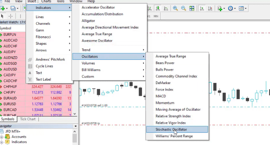Image resolution: width=270 pixels, height=145 pixels.
Task: Open the Periods clock dropdown arrow
Action: 235,8
